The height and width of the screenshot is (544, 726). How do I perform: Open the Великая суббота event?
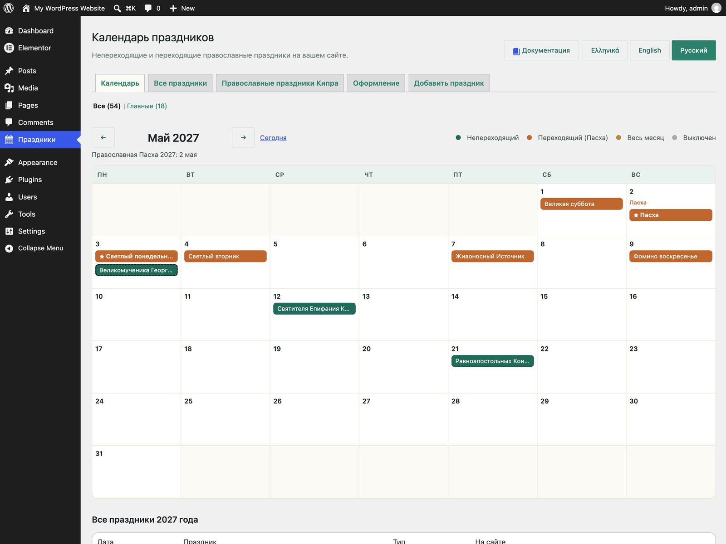pos(581,204)
